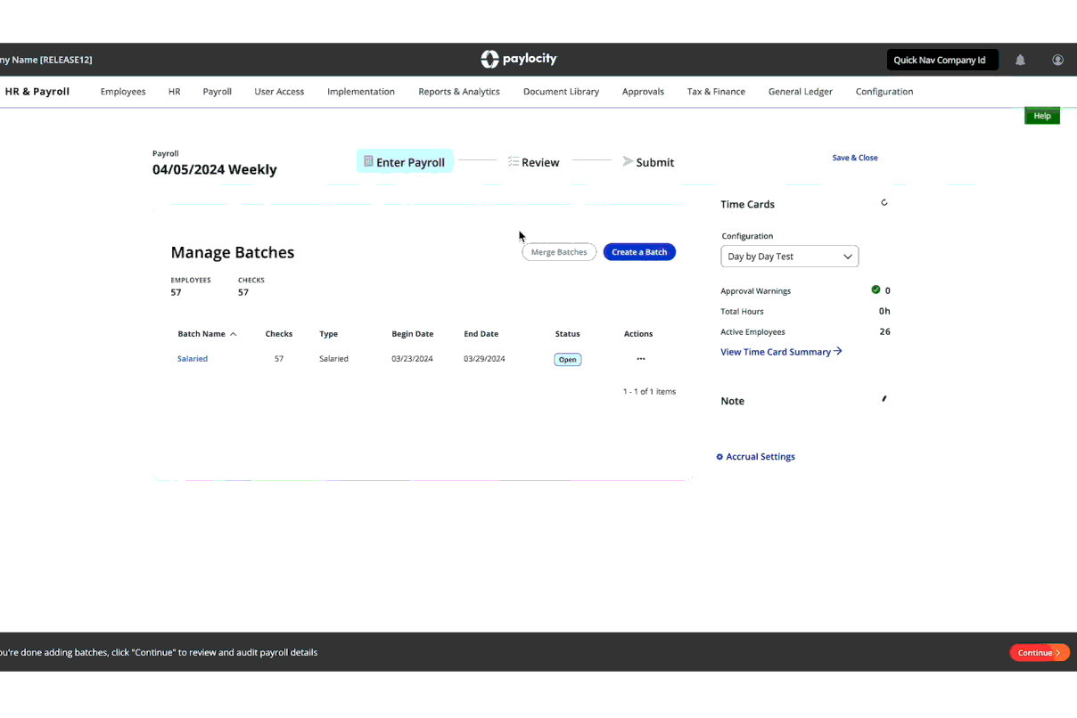Open the Approvals menu
Screen dimensions: 1077x718
[643, 92]
